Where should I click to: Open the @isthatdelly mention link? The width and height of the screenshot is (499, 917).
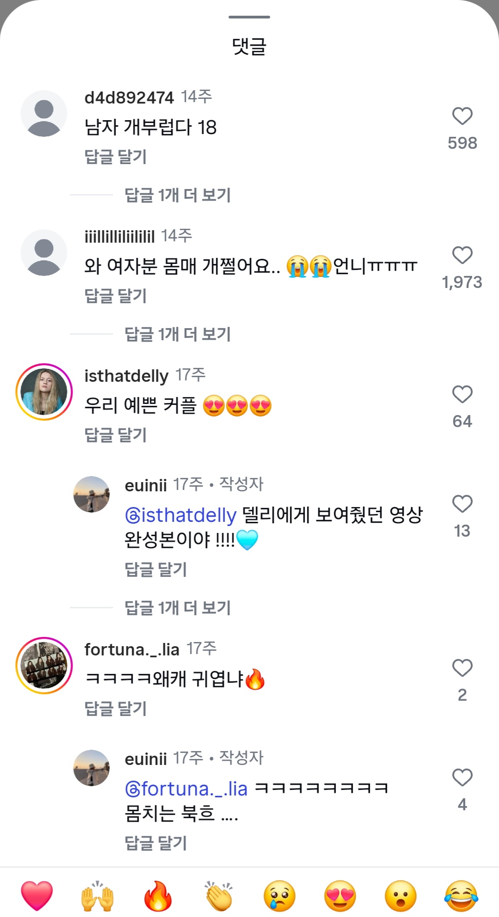[181, 515]
